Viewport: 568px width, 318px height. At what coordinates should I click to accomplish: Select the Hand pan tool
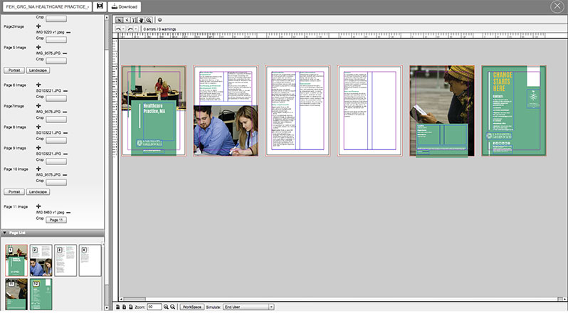(x=141, y=21)
